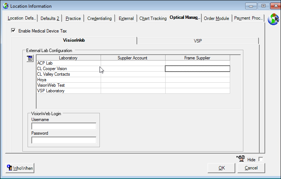Maximize the Location Information window
Viewport: 281px width, 179px height.
[x=263, y=6]
